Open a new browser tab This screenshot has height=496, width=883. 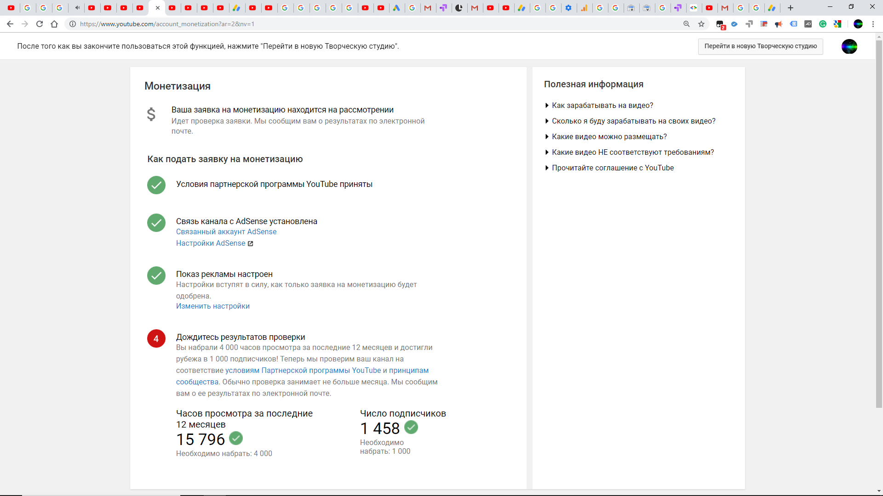click(x=791, y=8)
